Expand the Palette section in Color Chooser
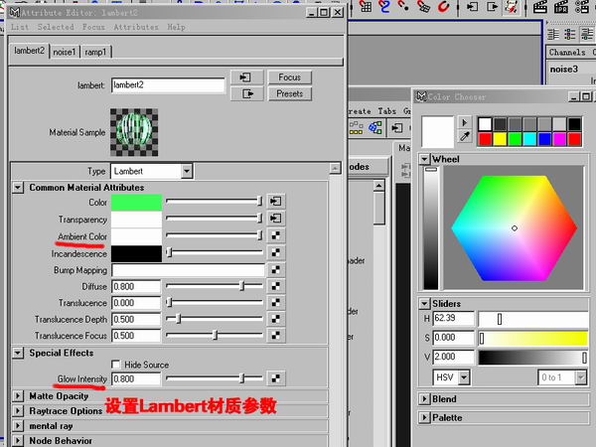The height and width of the screenshot is (447, 596). [x=424, y=417]
